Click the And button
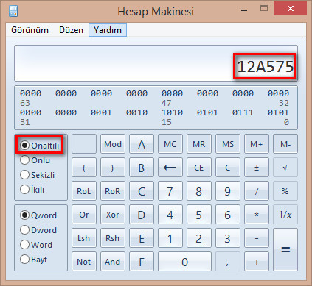 coord(113,262)
